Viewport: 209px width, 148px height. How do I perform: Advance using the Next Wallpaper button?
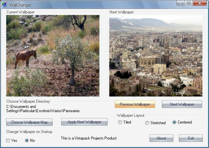182,104
